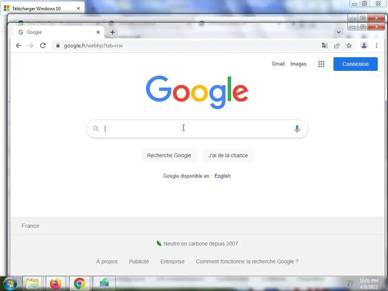Image resolution: width=388 pixels, height=291 pixels.
Task: Sign in with the Connexion button
Action: pos(355,64)
